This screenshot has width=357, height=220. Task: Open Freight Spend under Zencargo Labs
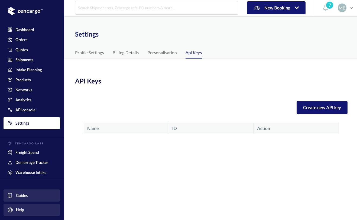tap(27, 152)
